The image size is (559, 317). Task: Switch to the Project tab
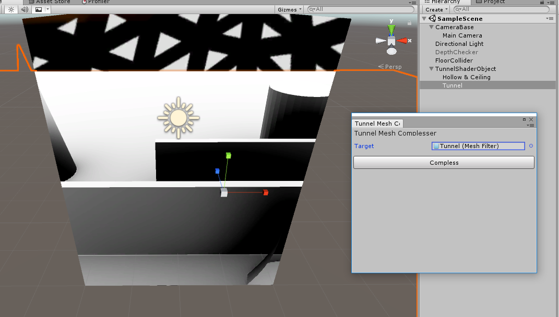(491, 2)
